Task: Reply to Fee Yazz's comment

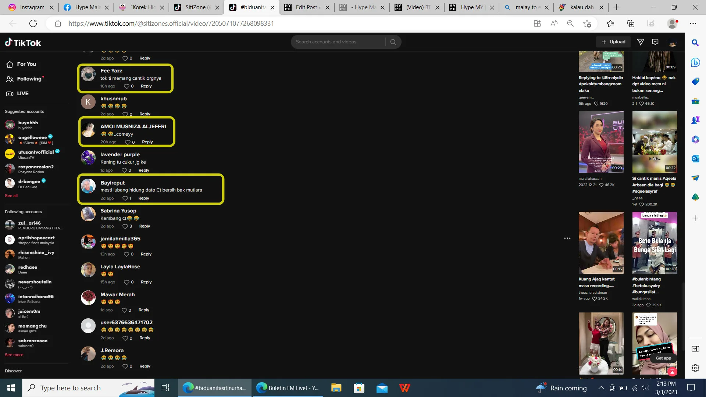Action: [146, 86]
